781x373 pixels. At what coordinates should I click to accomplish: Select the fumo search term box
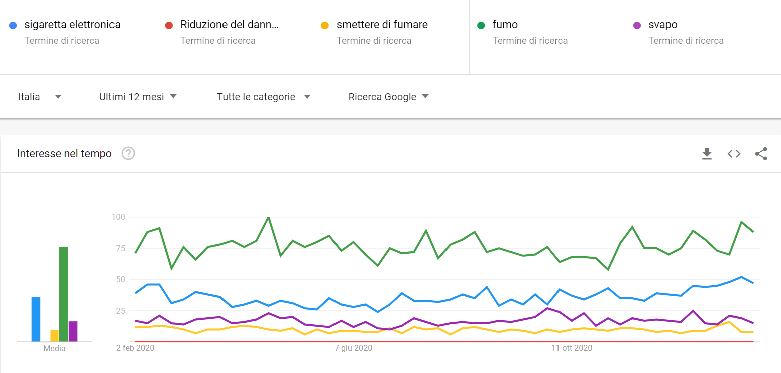[547, 37]
